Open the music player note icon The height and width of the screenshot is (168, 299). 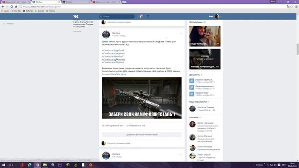[x=148, y=16]
